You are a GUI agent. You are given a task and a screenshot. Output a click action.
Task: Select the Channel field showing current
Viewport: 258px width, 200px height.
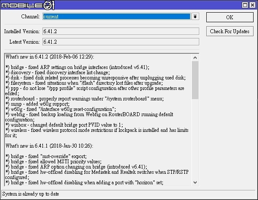pos(117,17)
